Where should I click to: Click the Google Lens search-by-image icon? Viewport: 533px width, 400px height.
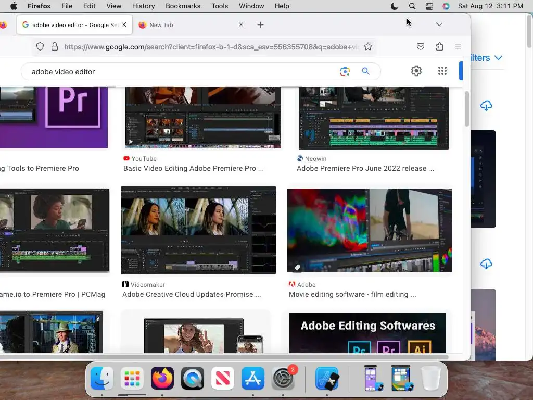click(345, 71)
